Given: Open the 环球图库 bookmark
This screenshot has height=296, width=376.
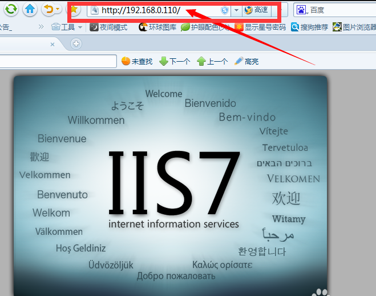Looking at the screenshot, I should [157, 27].
